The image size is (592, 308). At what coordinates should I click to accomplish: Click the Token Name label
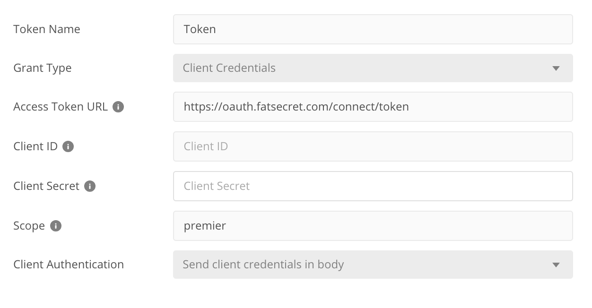47,29
